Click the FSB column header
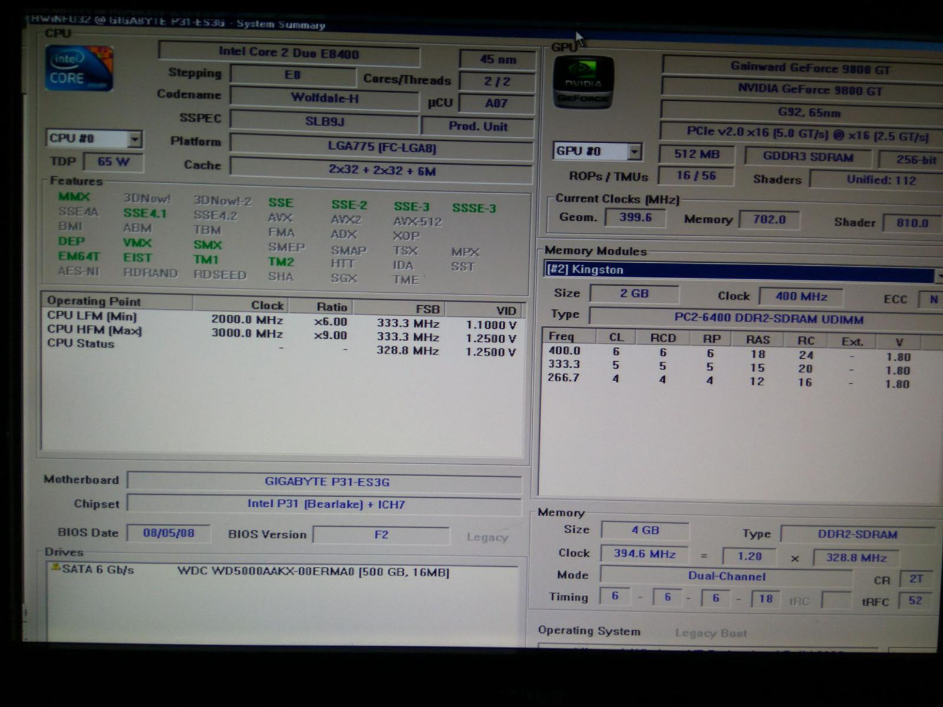The image size is (943, 707). point(399,308)
